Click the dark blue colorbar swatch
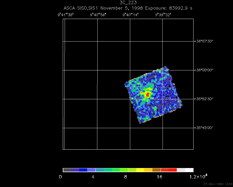The image size is (233, 187). [83, 170]
